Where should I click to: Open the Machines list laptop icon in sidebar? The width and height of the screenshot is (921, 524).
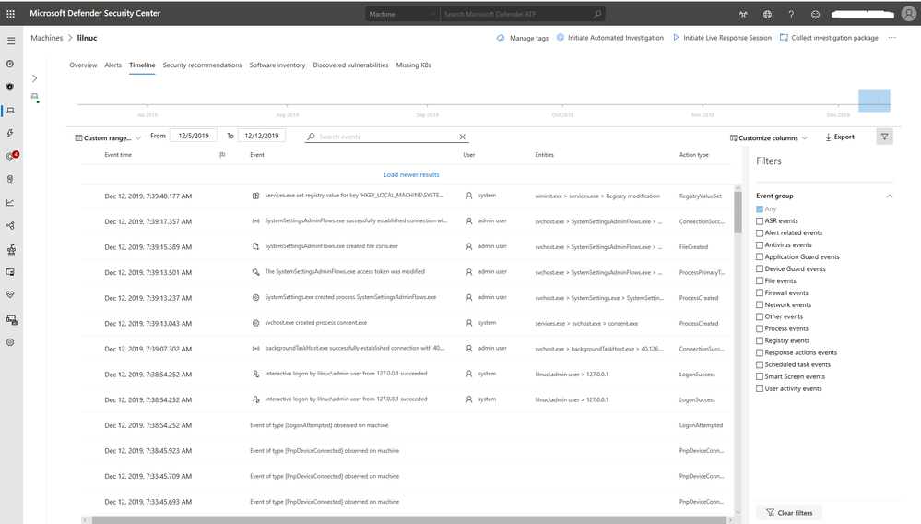tap(10, 111)
